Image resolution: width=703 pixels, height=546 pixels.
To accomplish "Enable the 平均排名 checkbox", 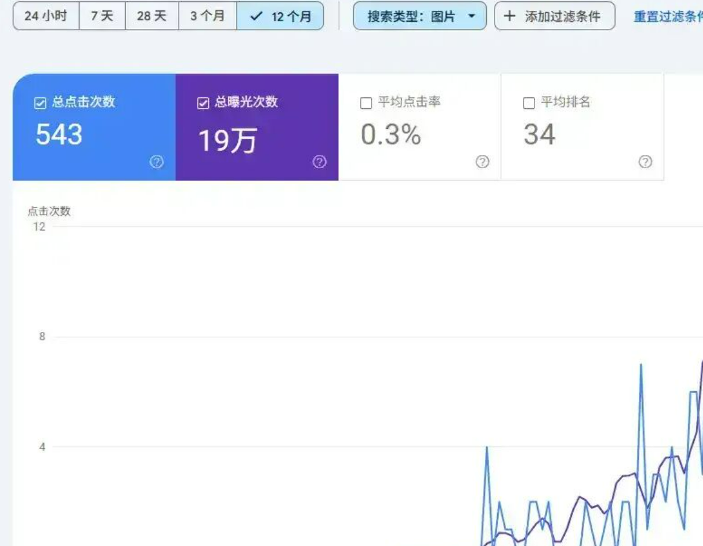I will coord(529,103).
